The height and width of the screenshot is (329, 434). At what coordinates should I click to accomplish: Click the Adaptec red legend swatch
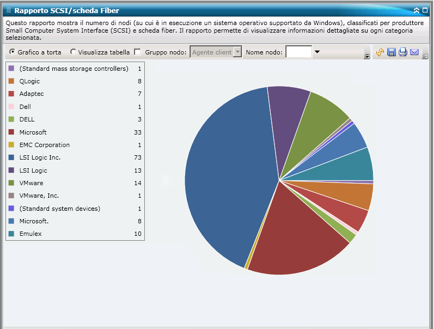11,94
